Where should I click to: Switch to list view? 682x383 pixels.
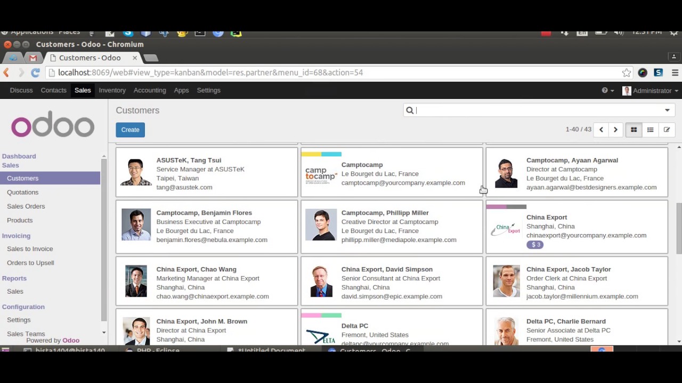pos(650,130)
